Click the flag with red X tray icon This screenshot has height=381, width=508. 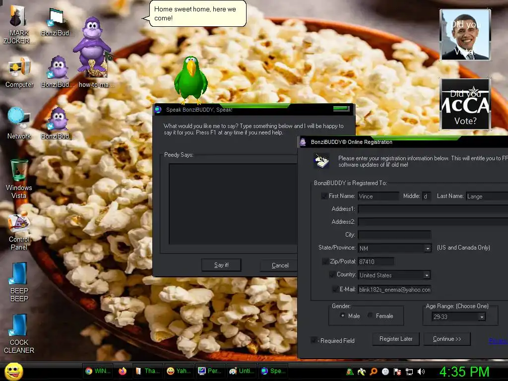397,372
